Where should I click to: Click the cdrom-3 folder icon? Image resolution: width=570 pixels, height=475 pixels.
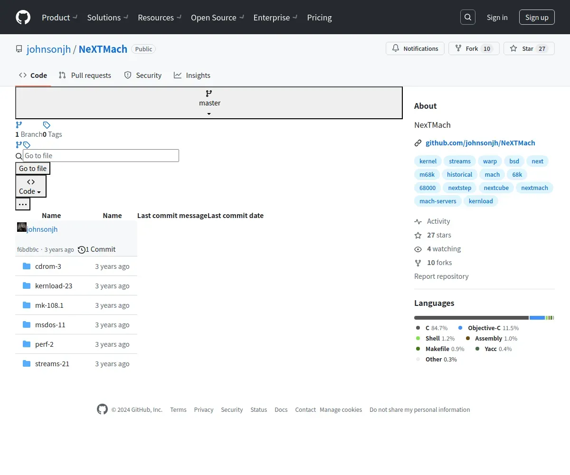pyautogui.click(x=27, y=266)
